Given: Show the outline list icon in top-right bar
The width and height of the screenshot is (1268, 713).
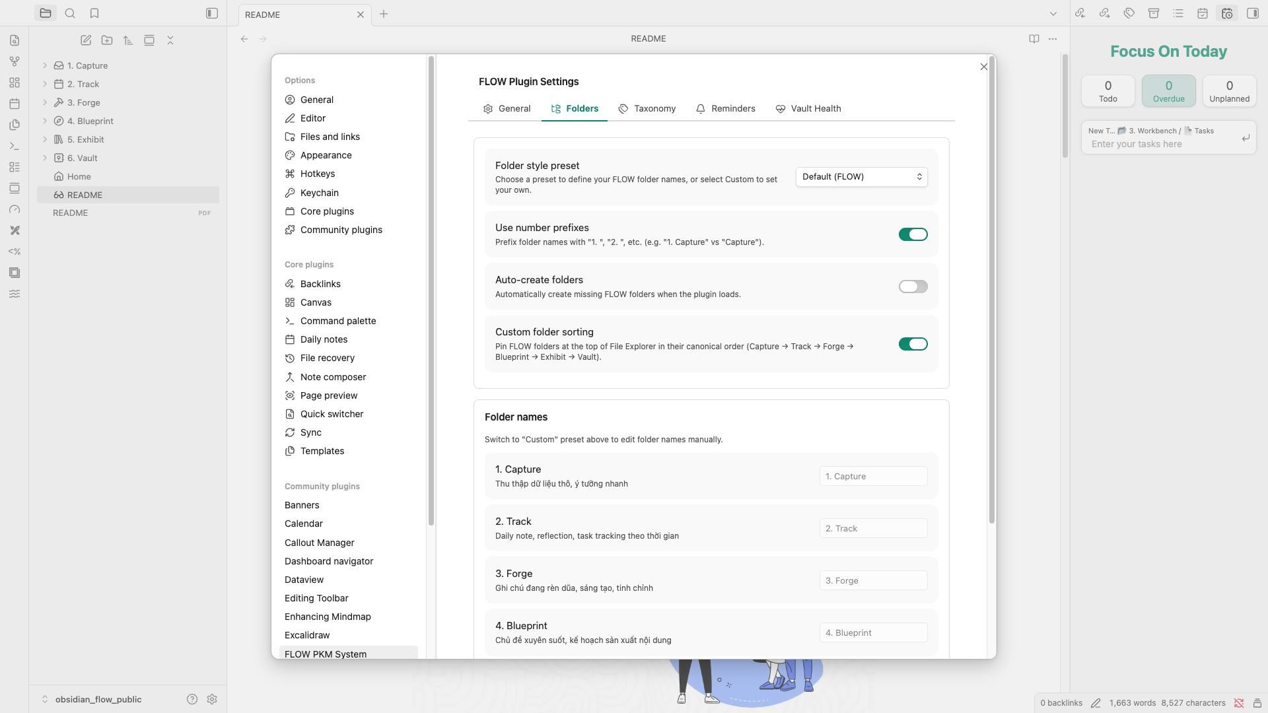Looking at the screenshot, I should [1178, 13].
